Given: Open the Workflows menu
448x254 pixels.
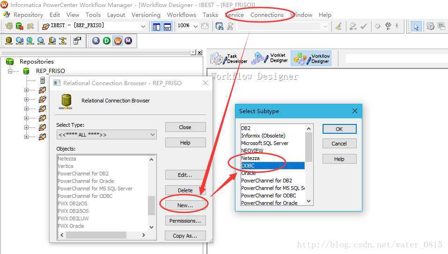Looking at the screenshot, I should (182, 15).
